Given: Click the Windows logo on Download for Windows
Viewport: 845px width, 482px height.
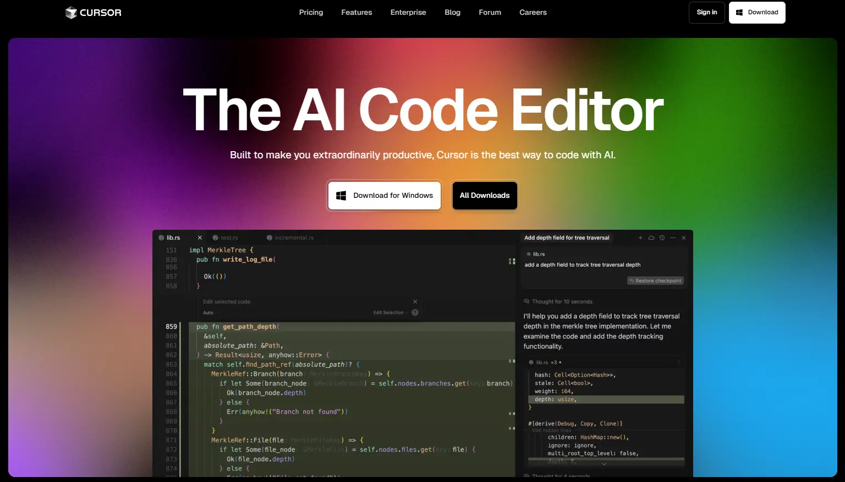Looking at the screenshot, I should (x=341, y=195).
